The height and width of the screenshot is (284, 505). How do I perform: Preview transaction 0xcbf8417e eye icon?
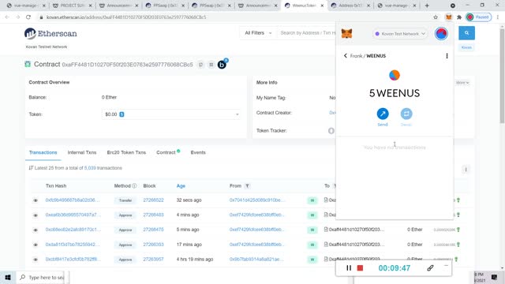[x=36, y=260]
